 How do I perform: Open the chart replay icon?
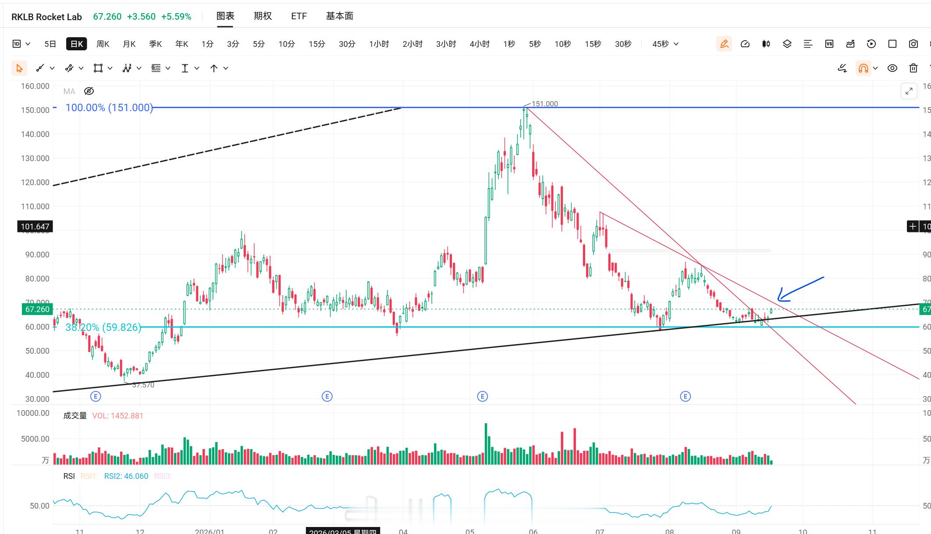pyautogui.click(x=871, y=44)
